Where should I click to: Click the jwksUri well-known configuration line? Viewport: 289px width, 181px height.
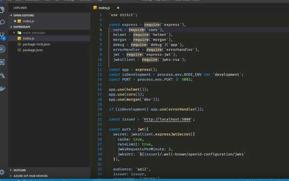pyautogui.click(x=181, y=154)
